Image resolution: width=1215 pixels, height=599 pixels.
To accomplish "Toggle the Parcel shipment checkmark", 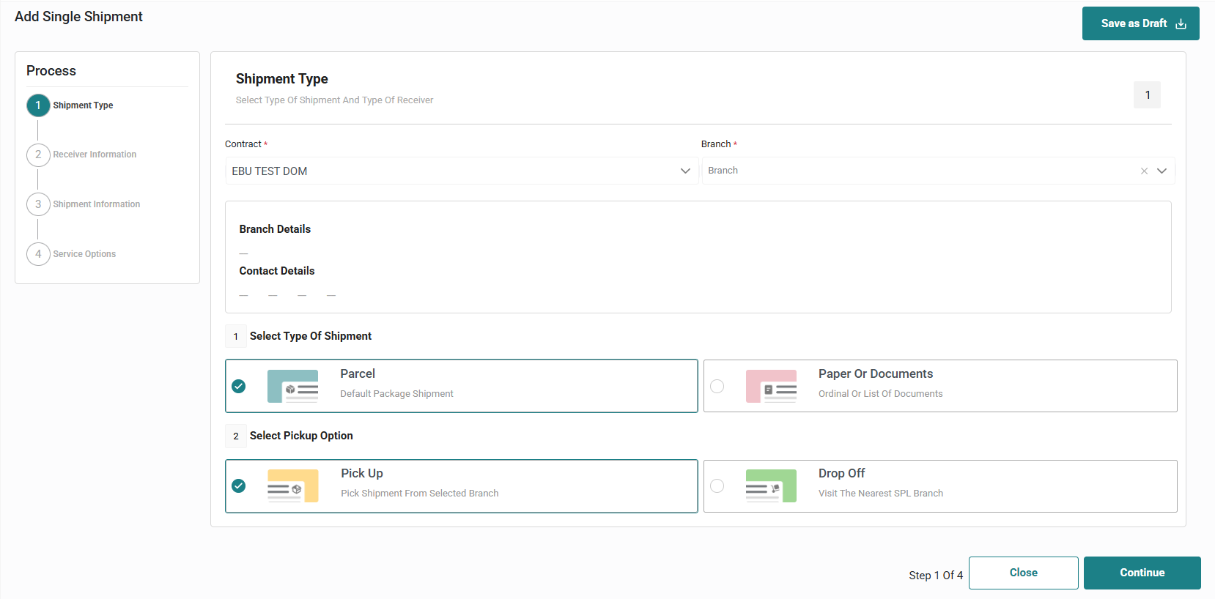I will [x=239, y=386].
